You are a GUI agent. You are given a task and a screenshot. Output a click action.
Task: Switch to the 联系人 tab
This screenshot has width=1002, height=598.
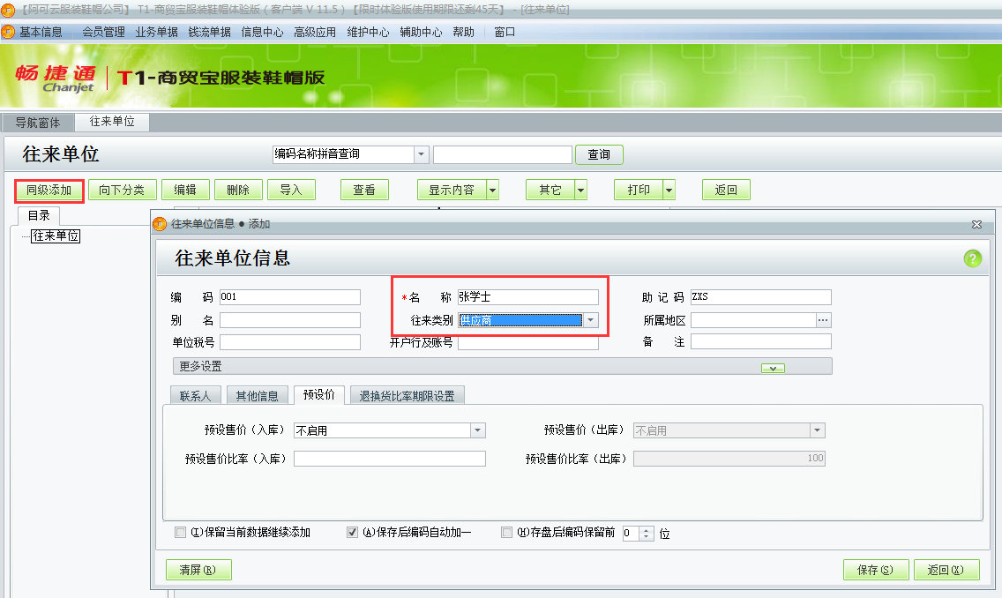[195, 394]
